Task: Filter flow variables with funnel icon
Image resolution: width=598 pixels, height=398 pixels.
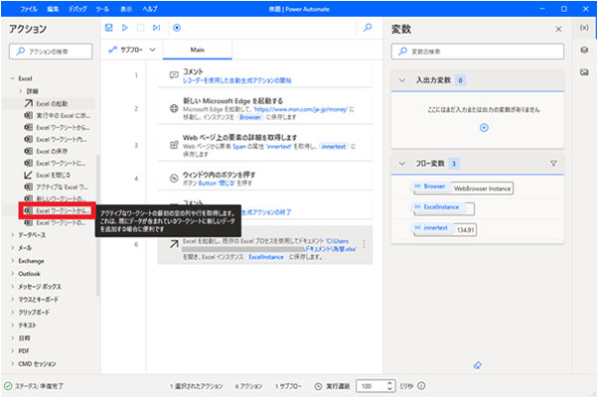Action: 553,164
